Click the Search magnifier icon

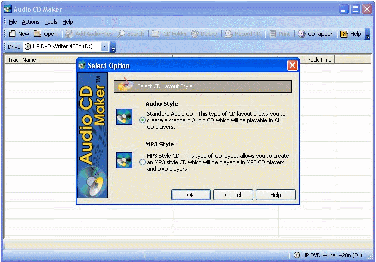click(121, 34)
